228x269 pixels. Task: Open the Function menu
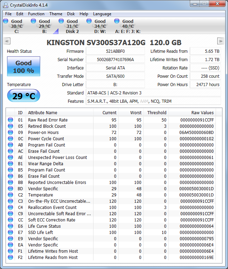[36, 14]
